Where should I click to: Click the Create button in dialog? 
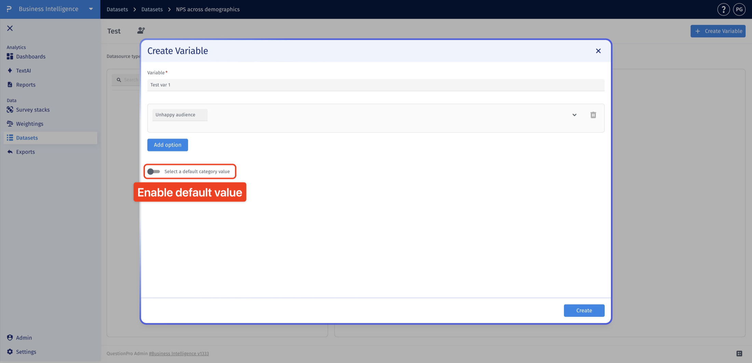[584, 310]
